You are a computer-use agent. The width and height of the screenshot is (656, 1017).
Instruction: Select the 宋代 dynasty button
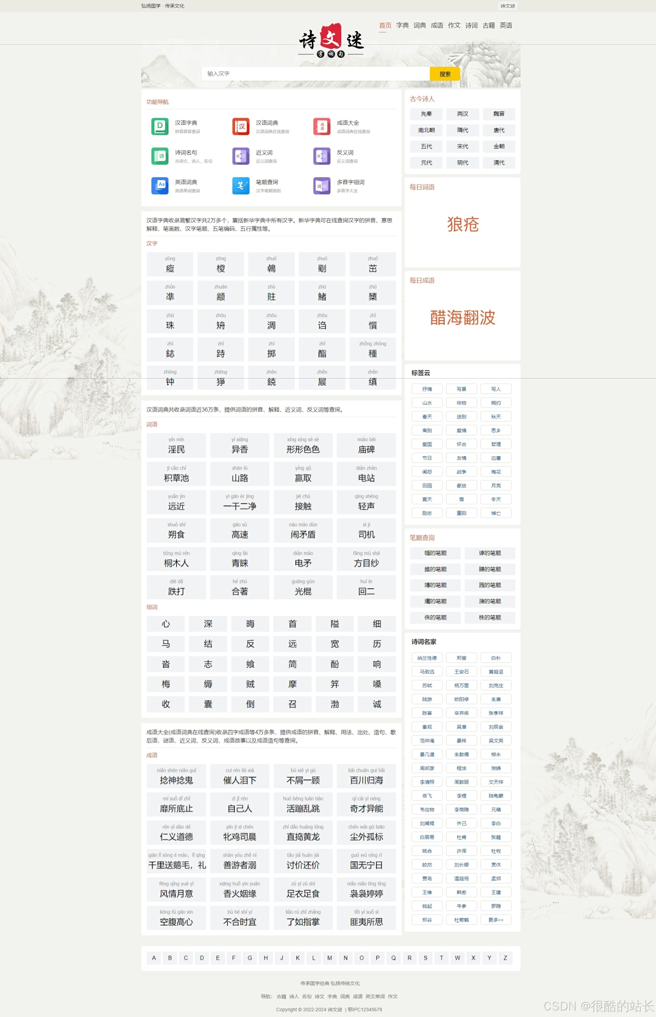pyautogui.click(x=463, y=146)
